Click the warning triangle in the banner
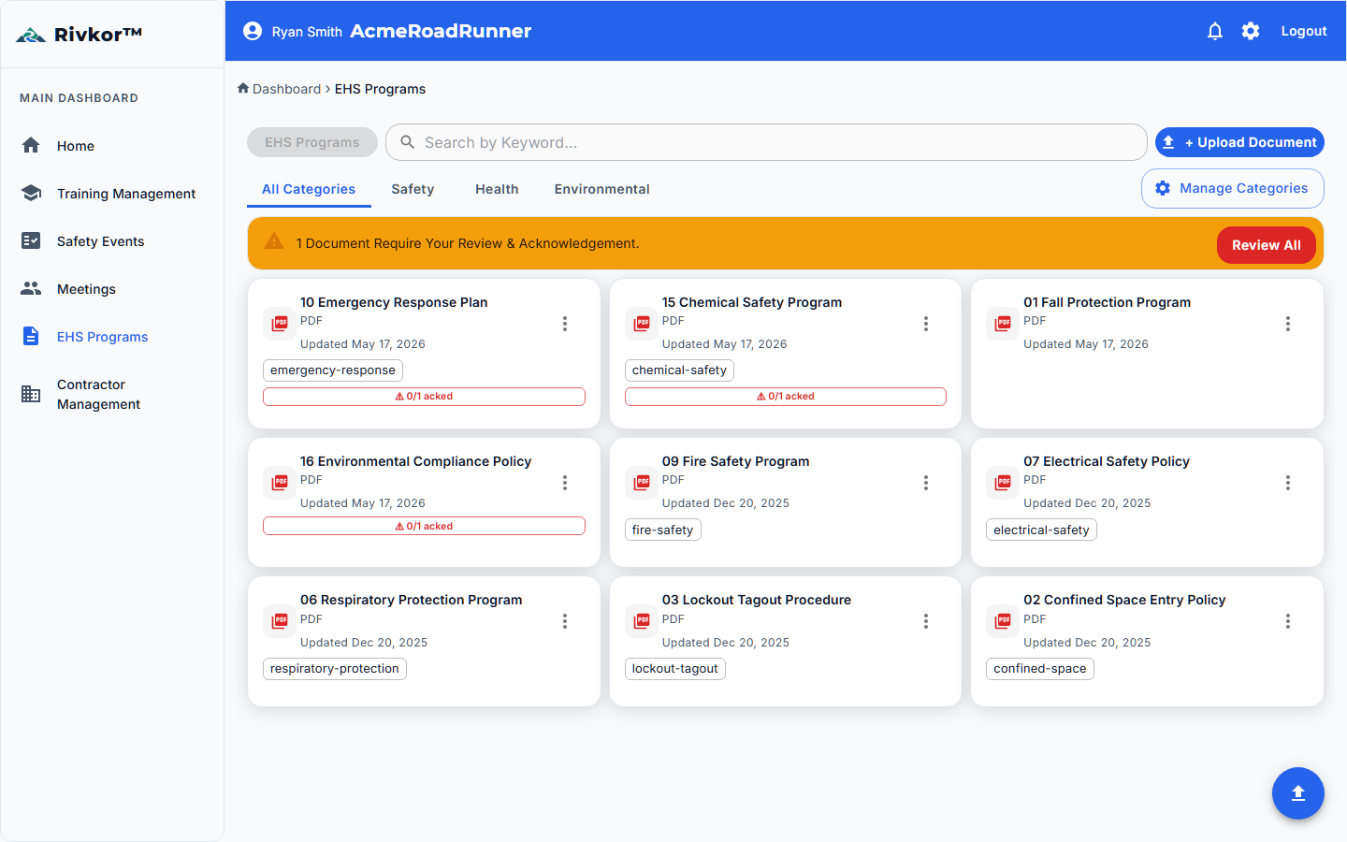This screenshot has height=842, width=1347. [274, 241]
